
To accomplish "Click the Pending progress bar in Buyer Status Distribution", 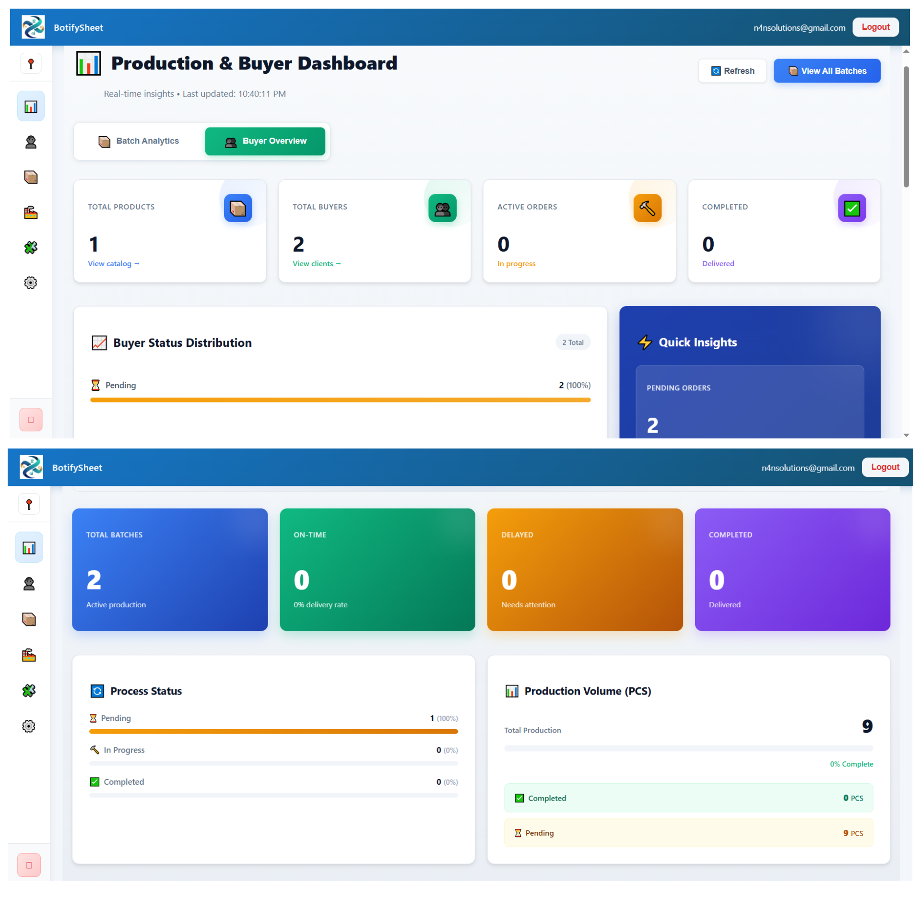I will [340, 400].
